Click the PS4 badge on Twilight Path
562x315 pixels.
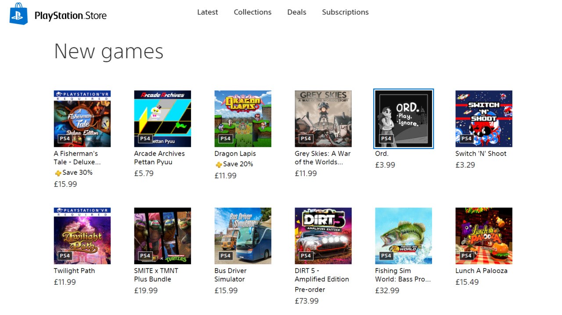(x=64, y=255)
